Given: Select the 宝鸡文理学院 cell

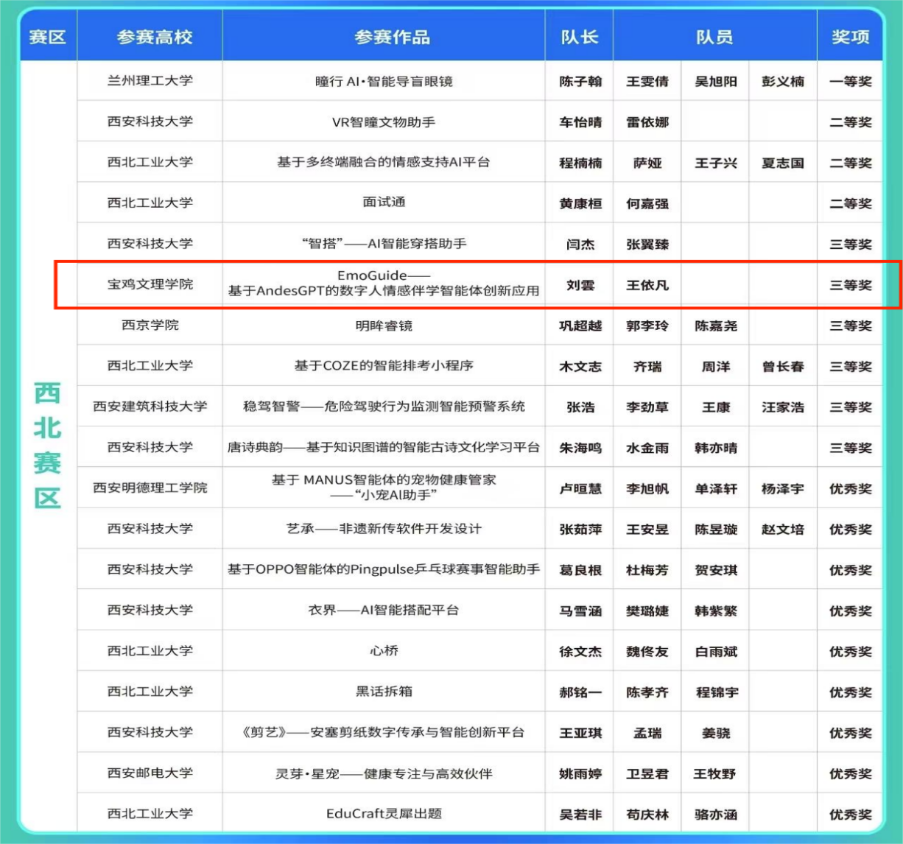Looking at the screenshot, I should (x=150, y=284).
